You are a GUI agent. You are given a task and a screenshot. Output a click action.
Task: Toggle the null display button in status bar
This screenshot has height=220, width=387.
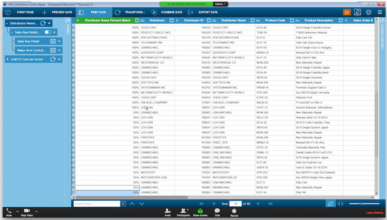330,204
